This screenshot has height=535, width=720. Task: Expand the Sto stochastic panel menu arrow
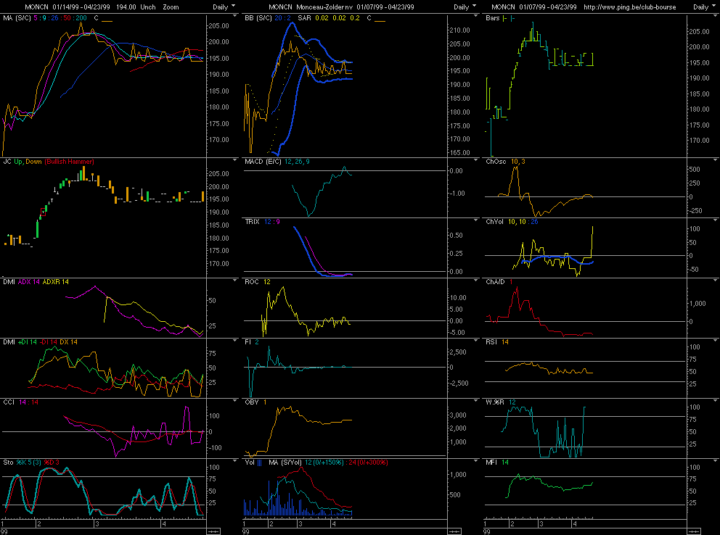(x=235, y=460)
